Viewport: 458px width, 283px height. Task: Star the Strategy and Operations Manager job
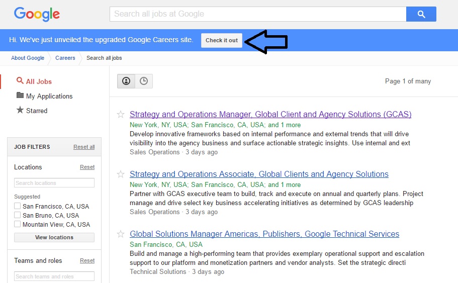tap(121, 114)
